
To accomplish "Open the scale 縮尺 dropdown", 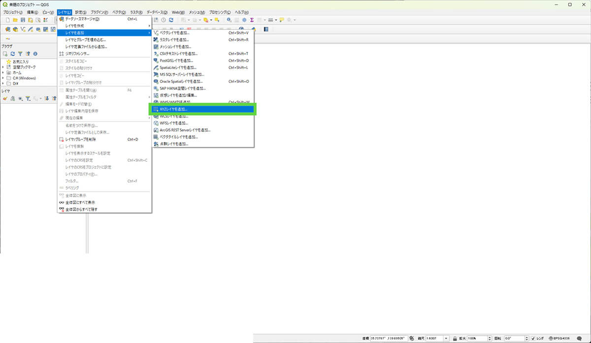I will pyautogui.click(x=446, y=339).
